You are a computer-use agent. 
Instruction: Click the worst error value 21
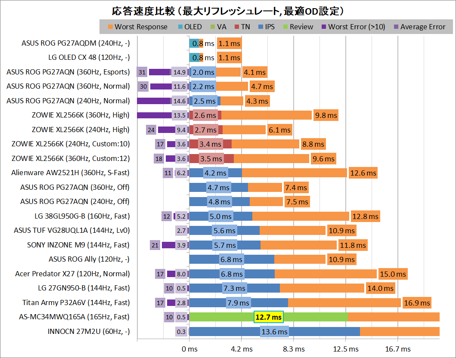(155, 245)
